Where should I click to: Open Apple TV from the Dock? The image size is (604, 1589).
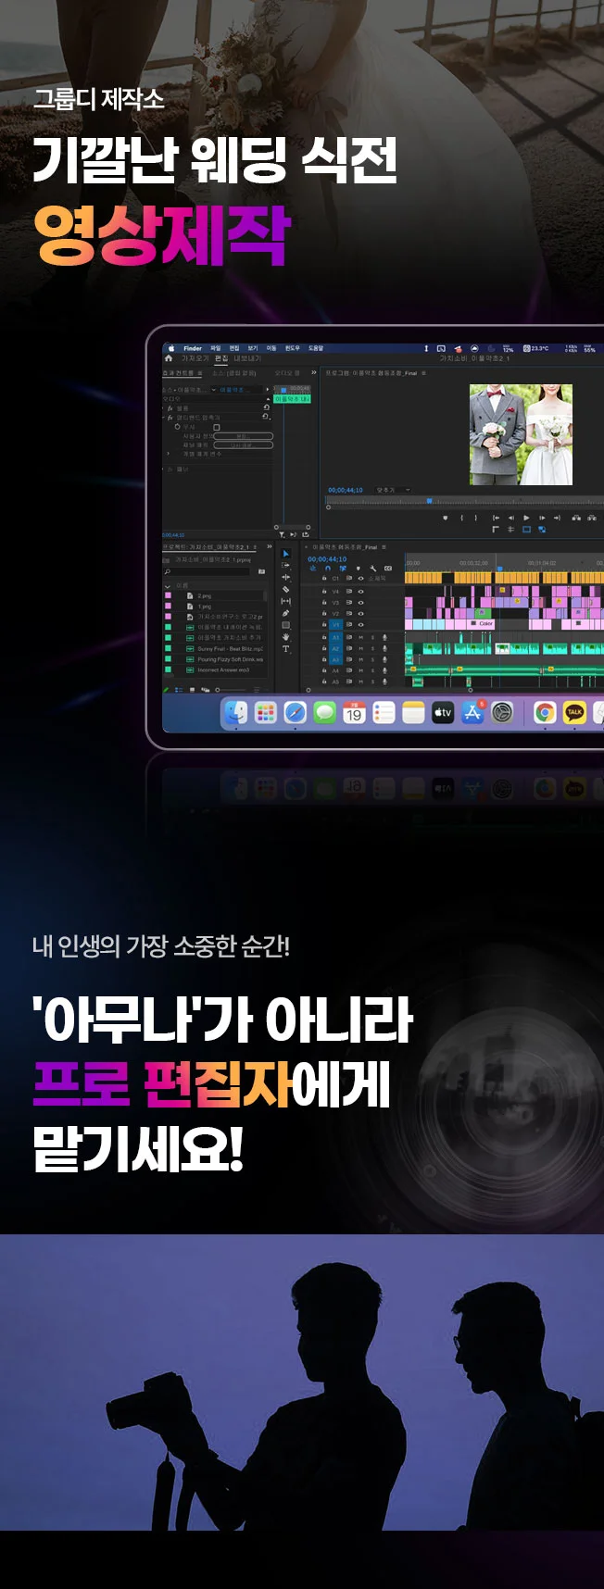tap(444, 712)
